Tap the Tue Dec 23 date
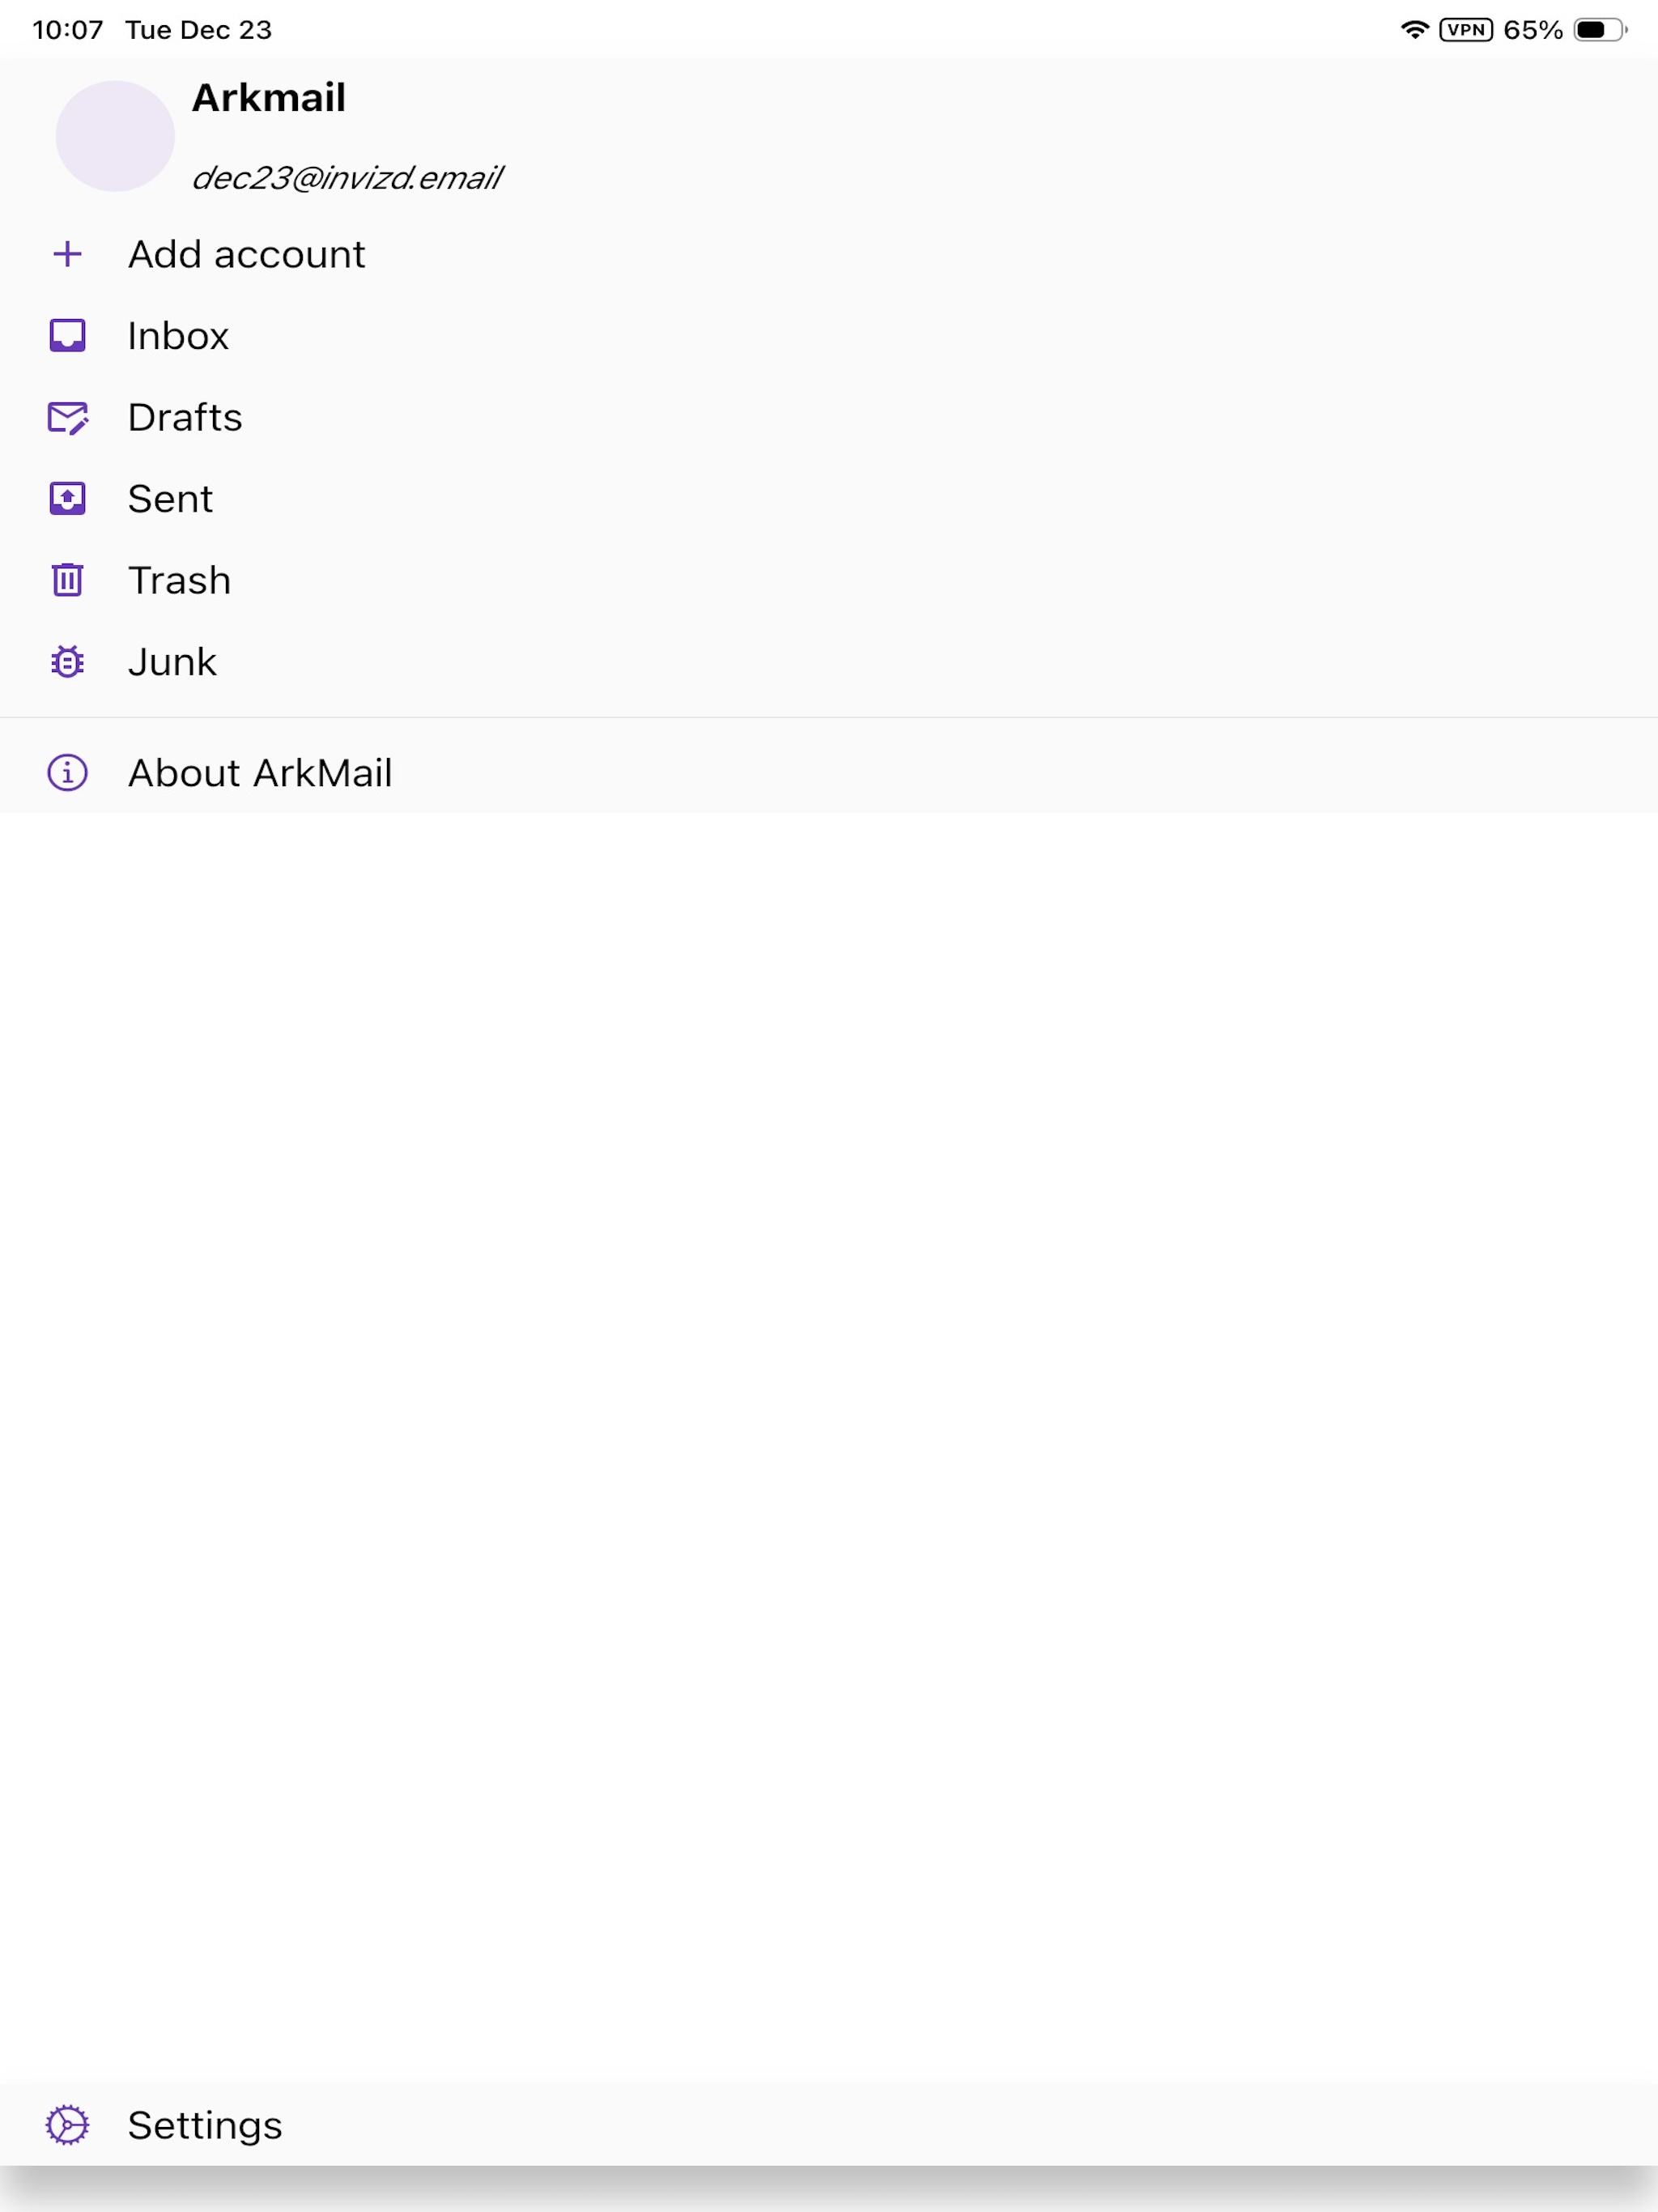Image resolution: width=1658 pixels, height=2212 pixels. [198, 30]
